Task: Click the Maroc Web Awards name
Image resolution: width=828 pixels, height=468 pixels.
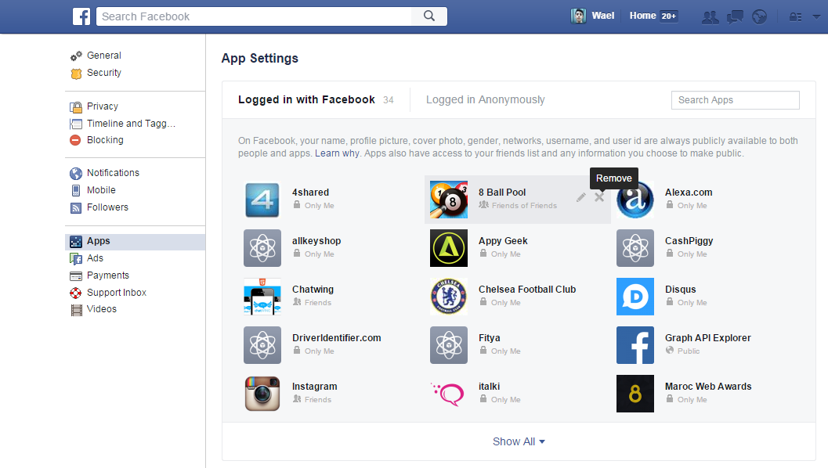Action: tap(708, 387)
